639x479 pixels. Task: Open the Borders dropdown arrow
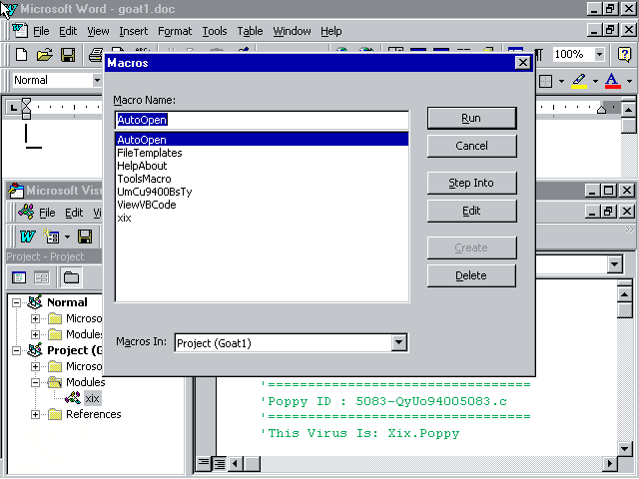[561, 81]
